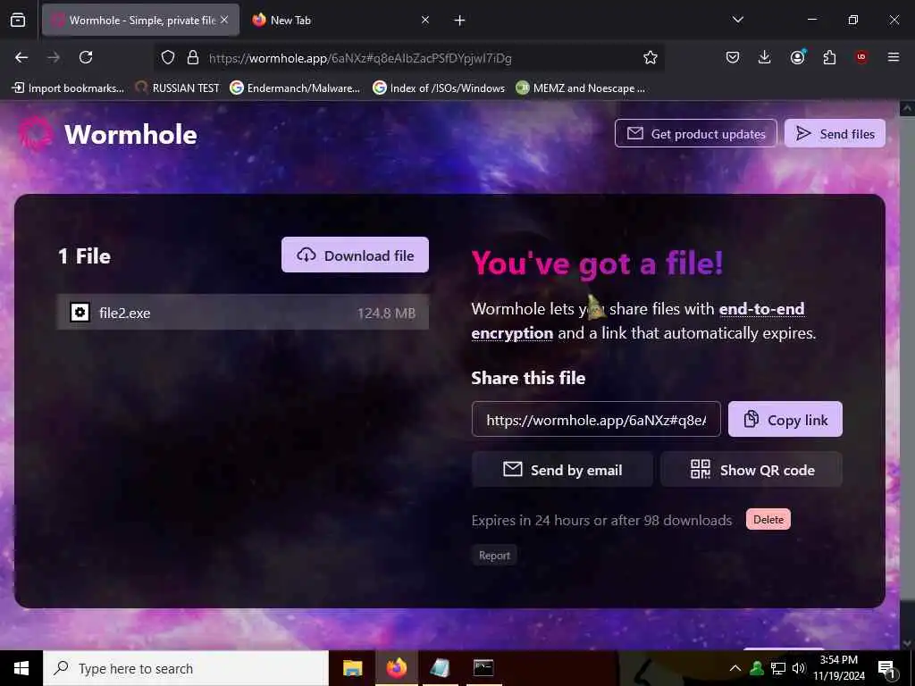Click the Wormhole title text
Image resolution: width=915 pixels, height=686 pixels.
[x=130, y=134]
